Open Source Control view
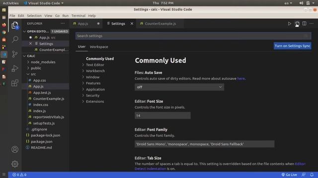Viewport: 318px width, 178px height. click(x=15, y=54)
